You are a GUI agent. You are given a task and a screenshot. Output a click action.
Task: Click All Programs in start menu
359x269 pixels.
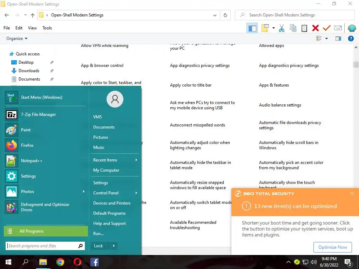(x=46, y=231)
